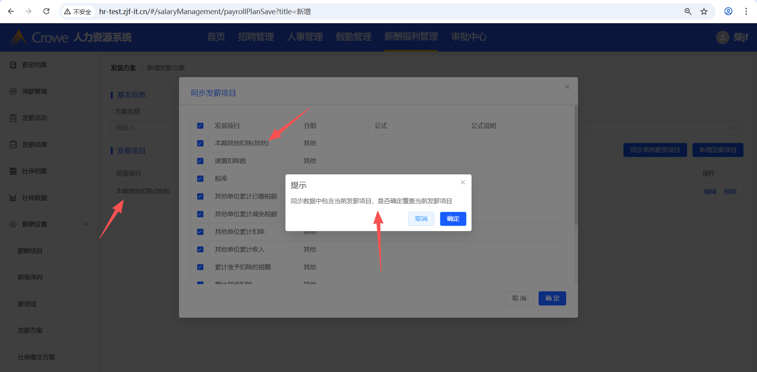The width and height of the screenshot is (757, 372).
Task: Click the 社保数据 sidebar icon
Action: [x=13, y=198]
